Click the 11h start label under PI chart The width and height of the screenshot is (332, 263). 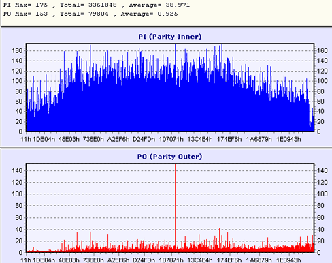pyautogui.click(x=26, y=139)
